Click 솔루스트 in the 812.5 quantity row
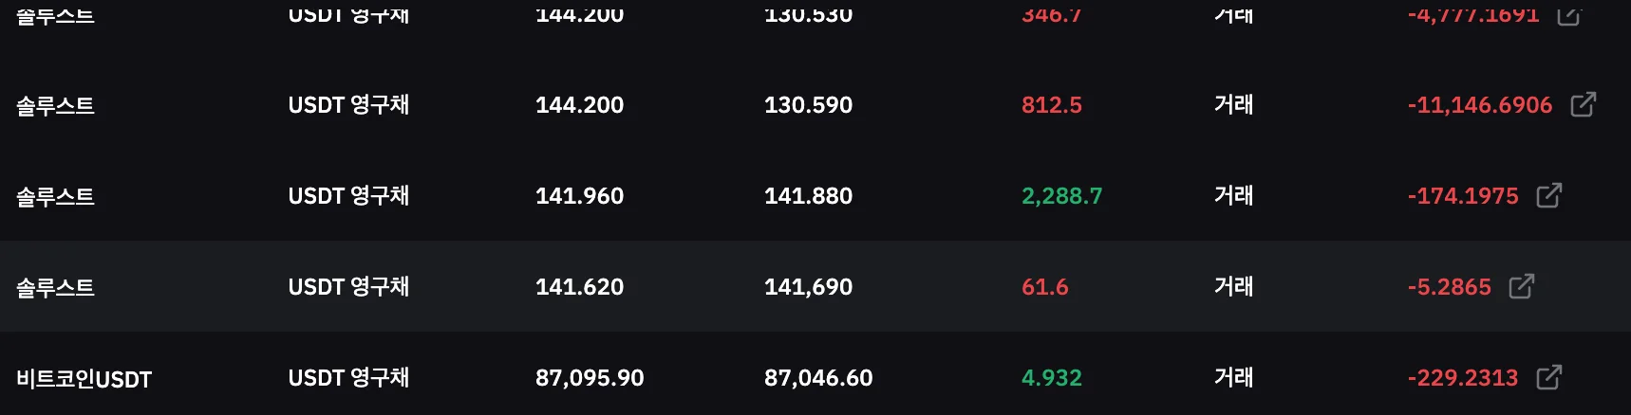The height and width of the screenshot is (415, 1631). pyautogui.click(x=55, y=105)
